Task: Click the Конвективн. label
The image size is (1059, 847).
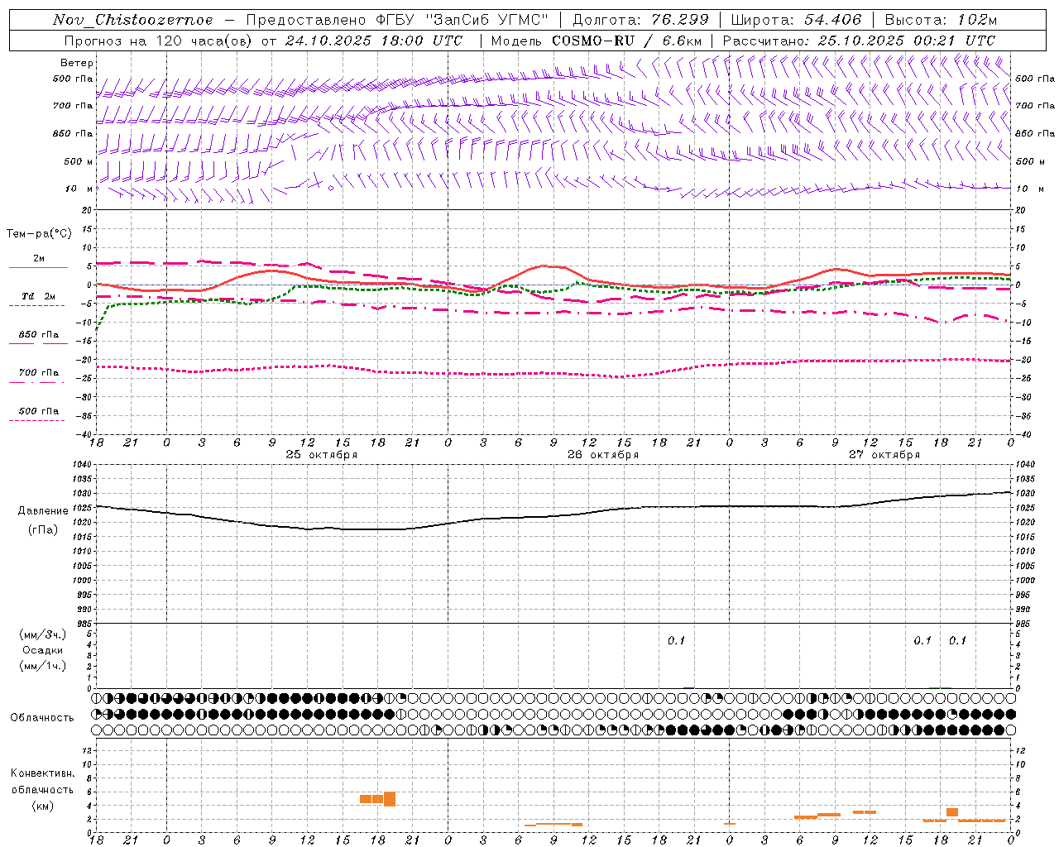Action: 42,773
